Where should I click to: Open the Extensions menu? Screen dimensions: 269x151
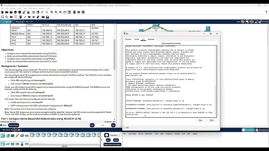[x=33, y=8]
